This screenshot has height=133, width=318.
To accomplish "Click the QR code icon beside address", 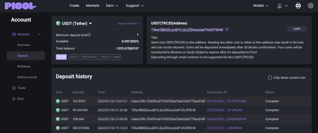I will (227, 29).
